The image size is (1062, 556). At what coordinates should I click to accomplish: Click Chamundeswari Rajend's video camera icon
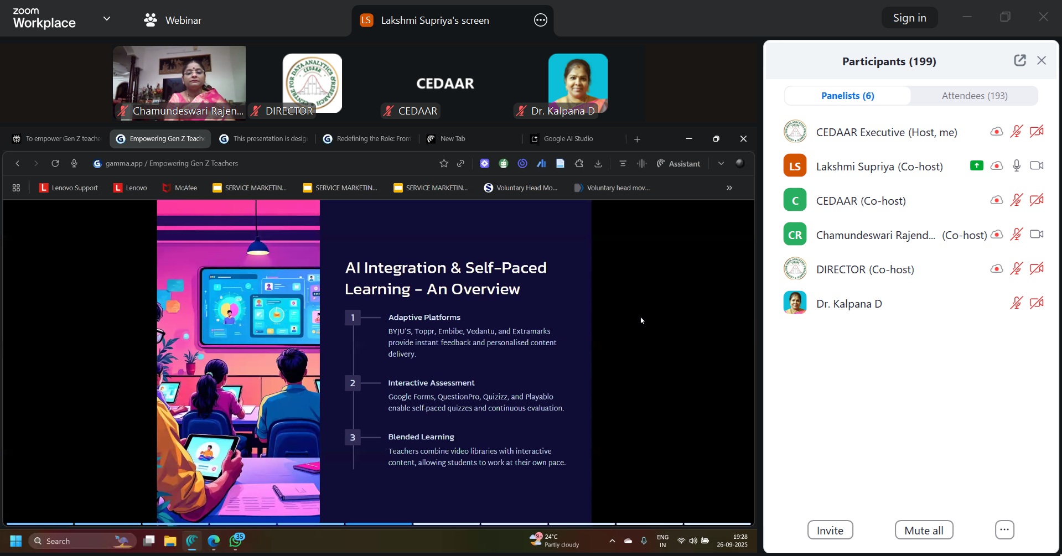[1037, 235]
